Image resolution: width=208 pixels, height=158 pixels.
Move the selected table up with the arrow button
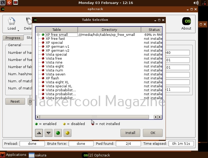pyautogui.click(x=39, y=133)
